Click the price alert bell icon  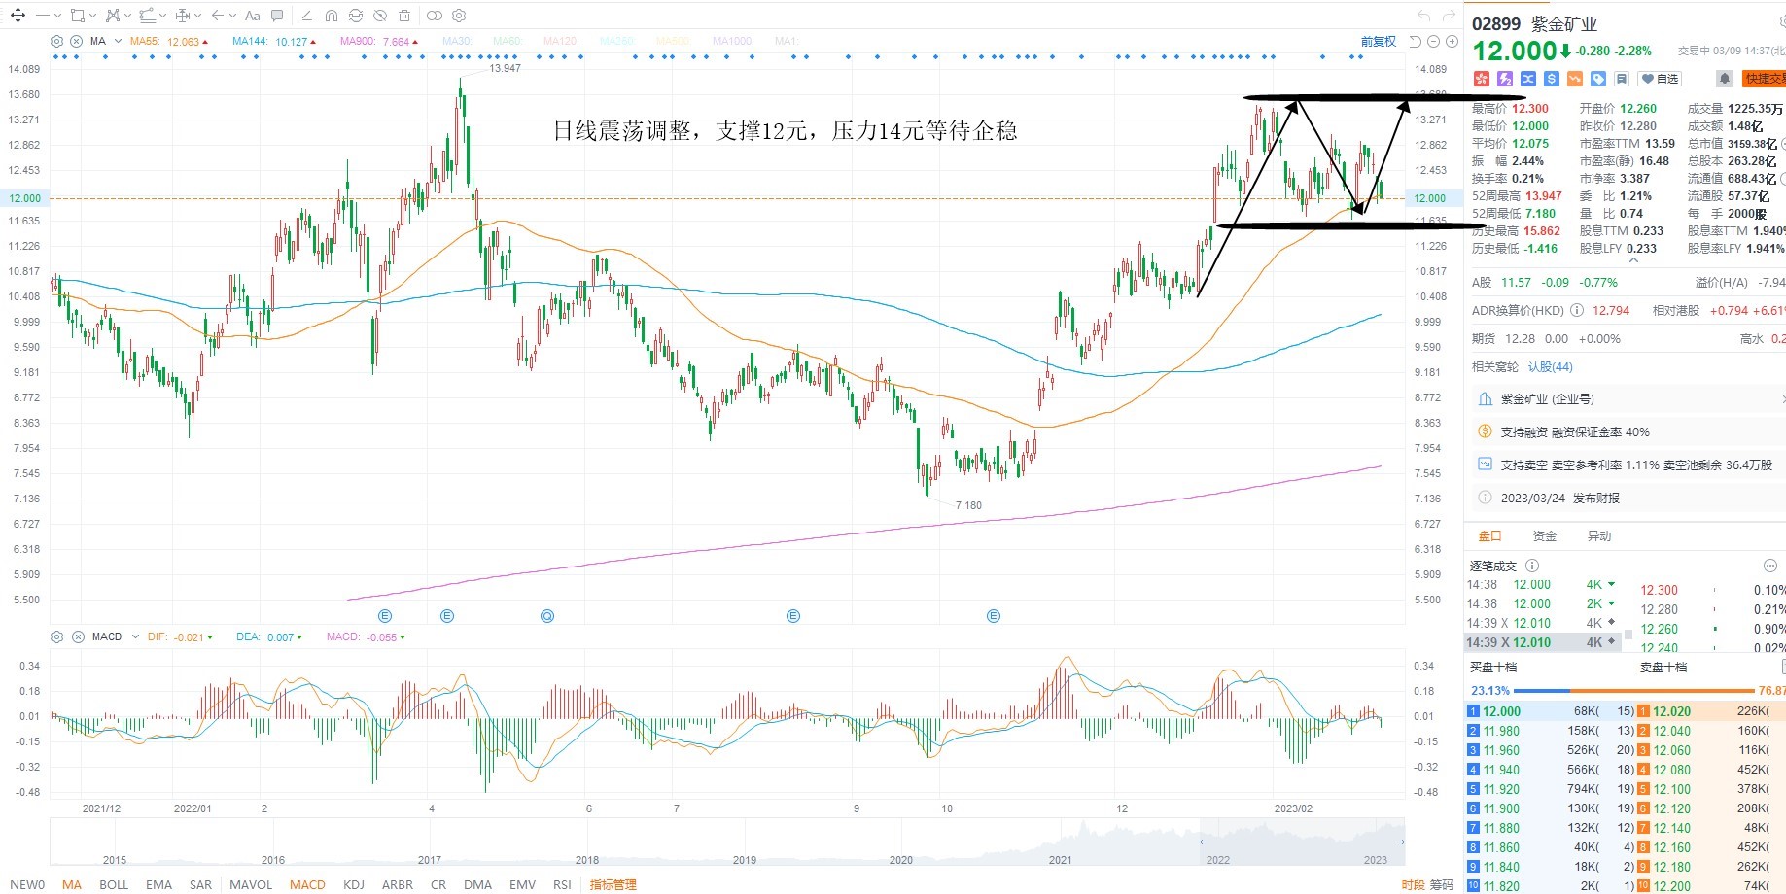(x=1725, y=79)
